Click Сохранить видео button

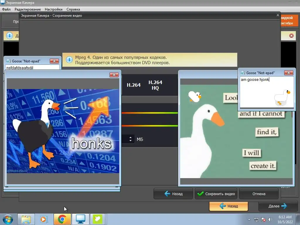coord(216,194)
